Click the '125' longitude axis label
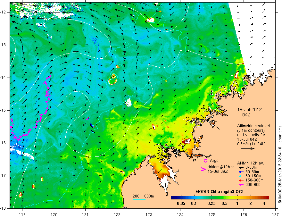The image size is (282, 218). [x=212, y=214]
